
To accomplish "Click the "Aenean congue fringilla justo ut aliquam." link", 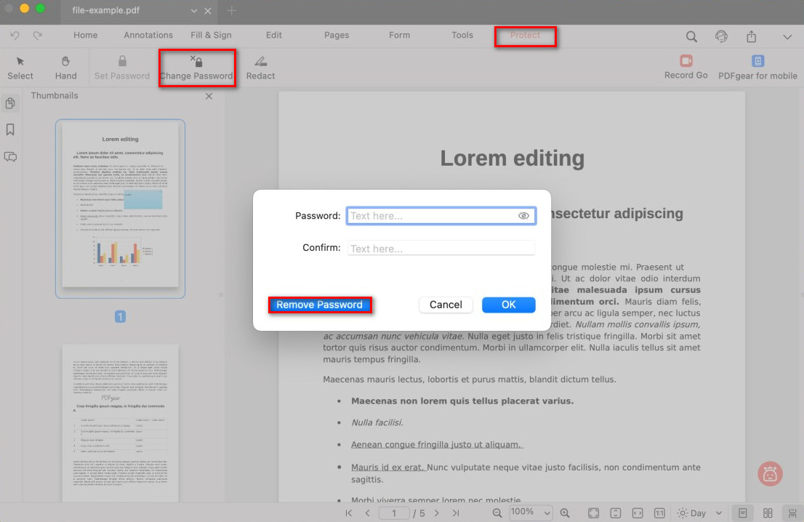I will pyautogui.click(x=437, y=444).
